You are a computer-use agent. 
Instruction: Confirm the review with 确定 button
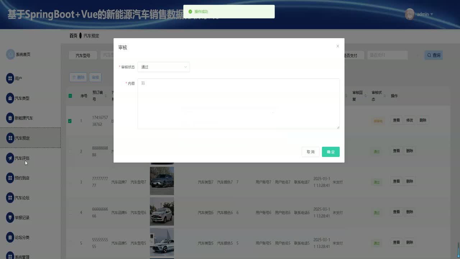(331, 152)
